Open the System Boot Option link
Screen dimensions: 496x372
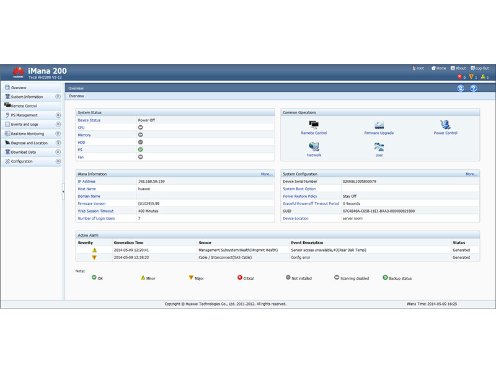coord(299,189)
